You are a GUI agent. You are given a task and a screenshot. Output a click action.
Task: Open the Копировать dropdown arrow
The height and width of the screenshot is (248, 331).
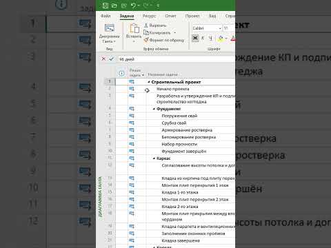coord(174,32)
